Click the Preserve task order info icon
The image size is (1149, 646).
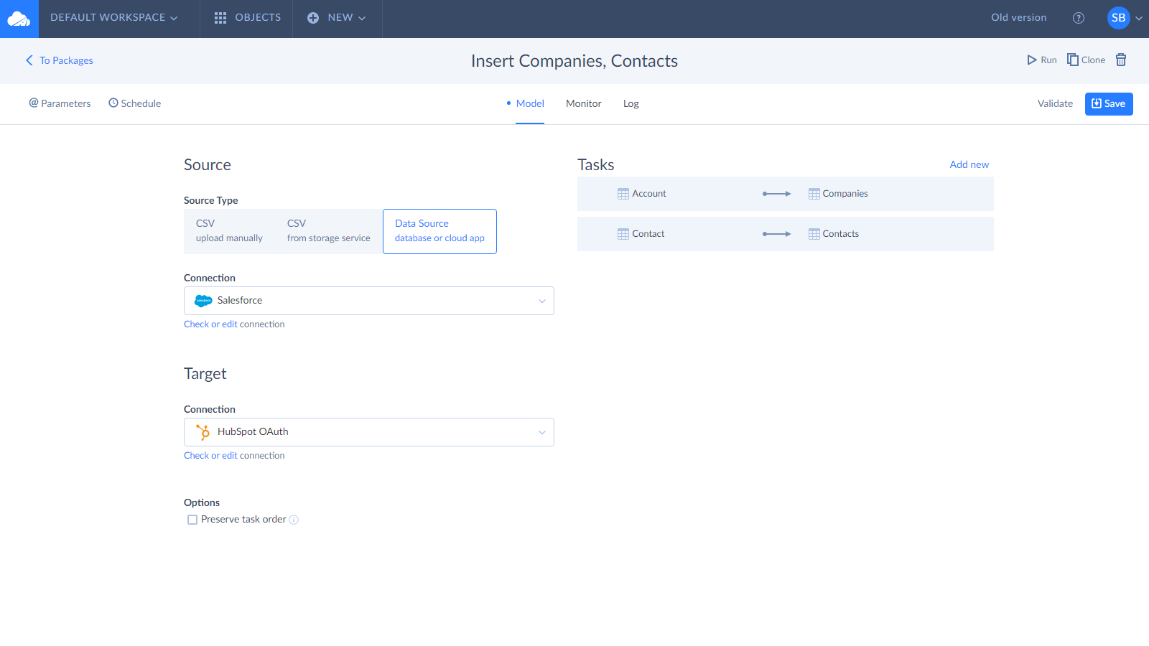pyautogui.click(x=294, y=520)
